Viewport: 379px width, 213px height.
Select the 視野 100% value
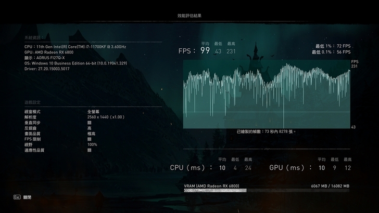click(x=92, y=144)
